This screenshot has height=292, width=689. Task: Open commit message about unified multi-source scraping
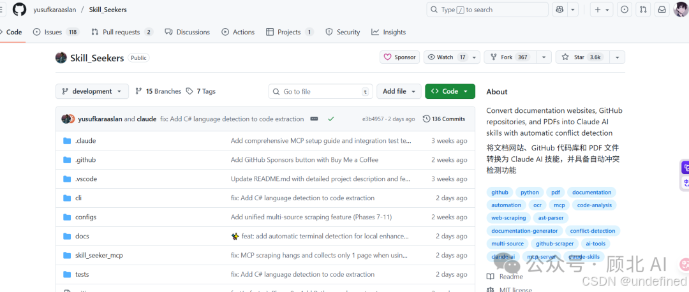[x=311, y=217]
